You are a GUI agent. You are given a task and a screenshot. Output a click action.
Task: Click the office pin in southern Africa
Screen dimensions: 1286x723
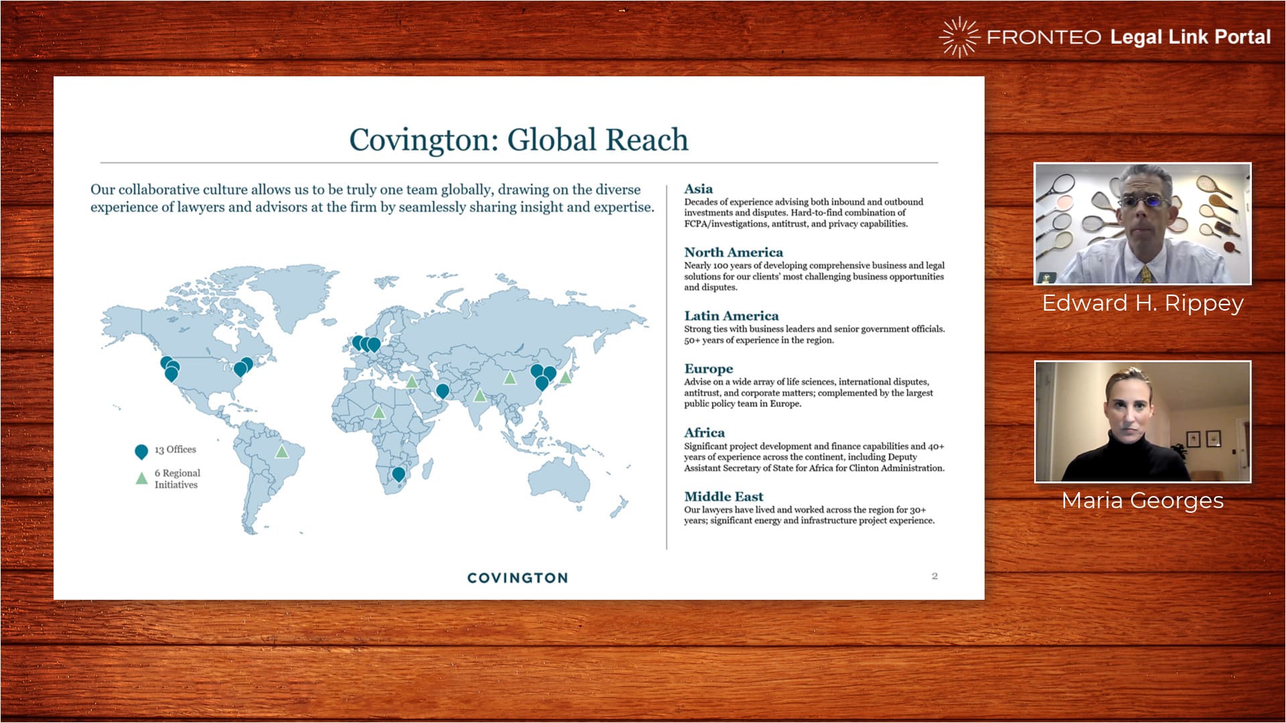(399, 475)
